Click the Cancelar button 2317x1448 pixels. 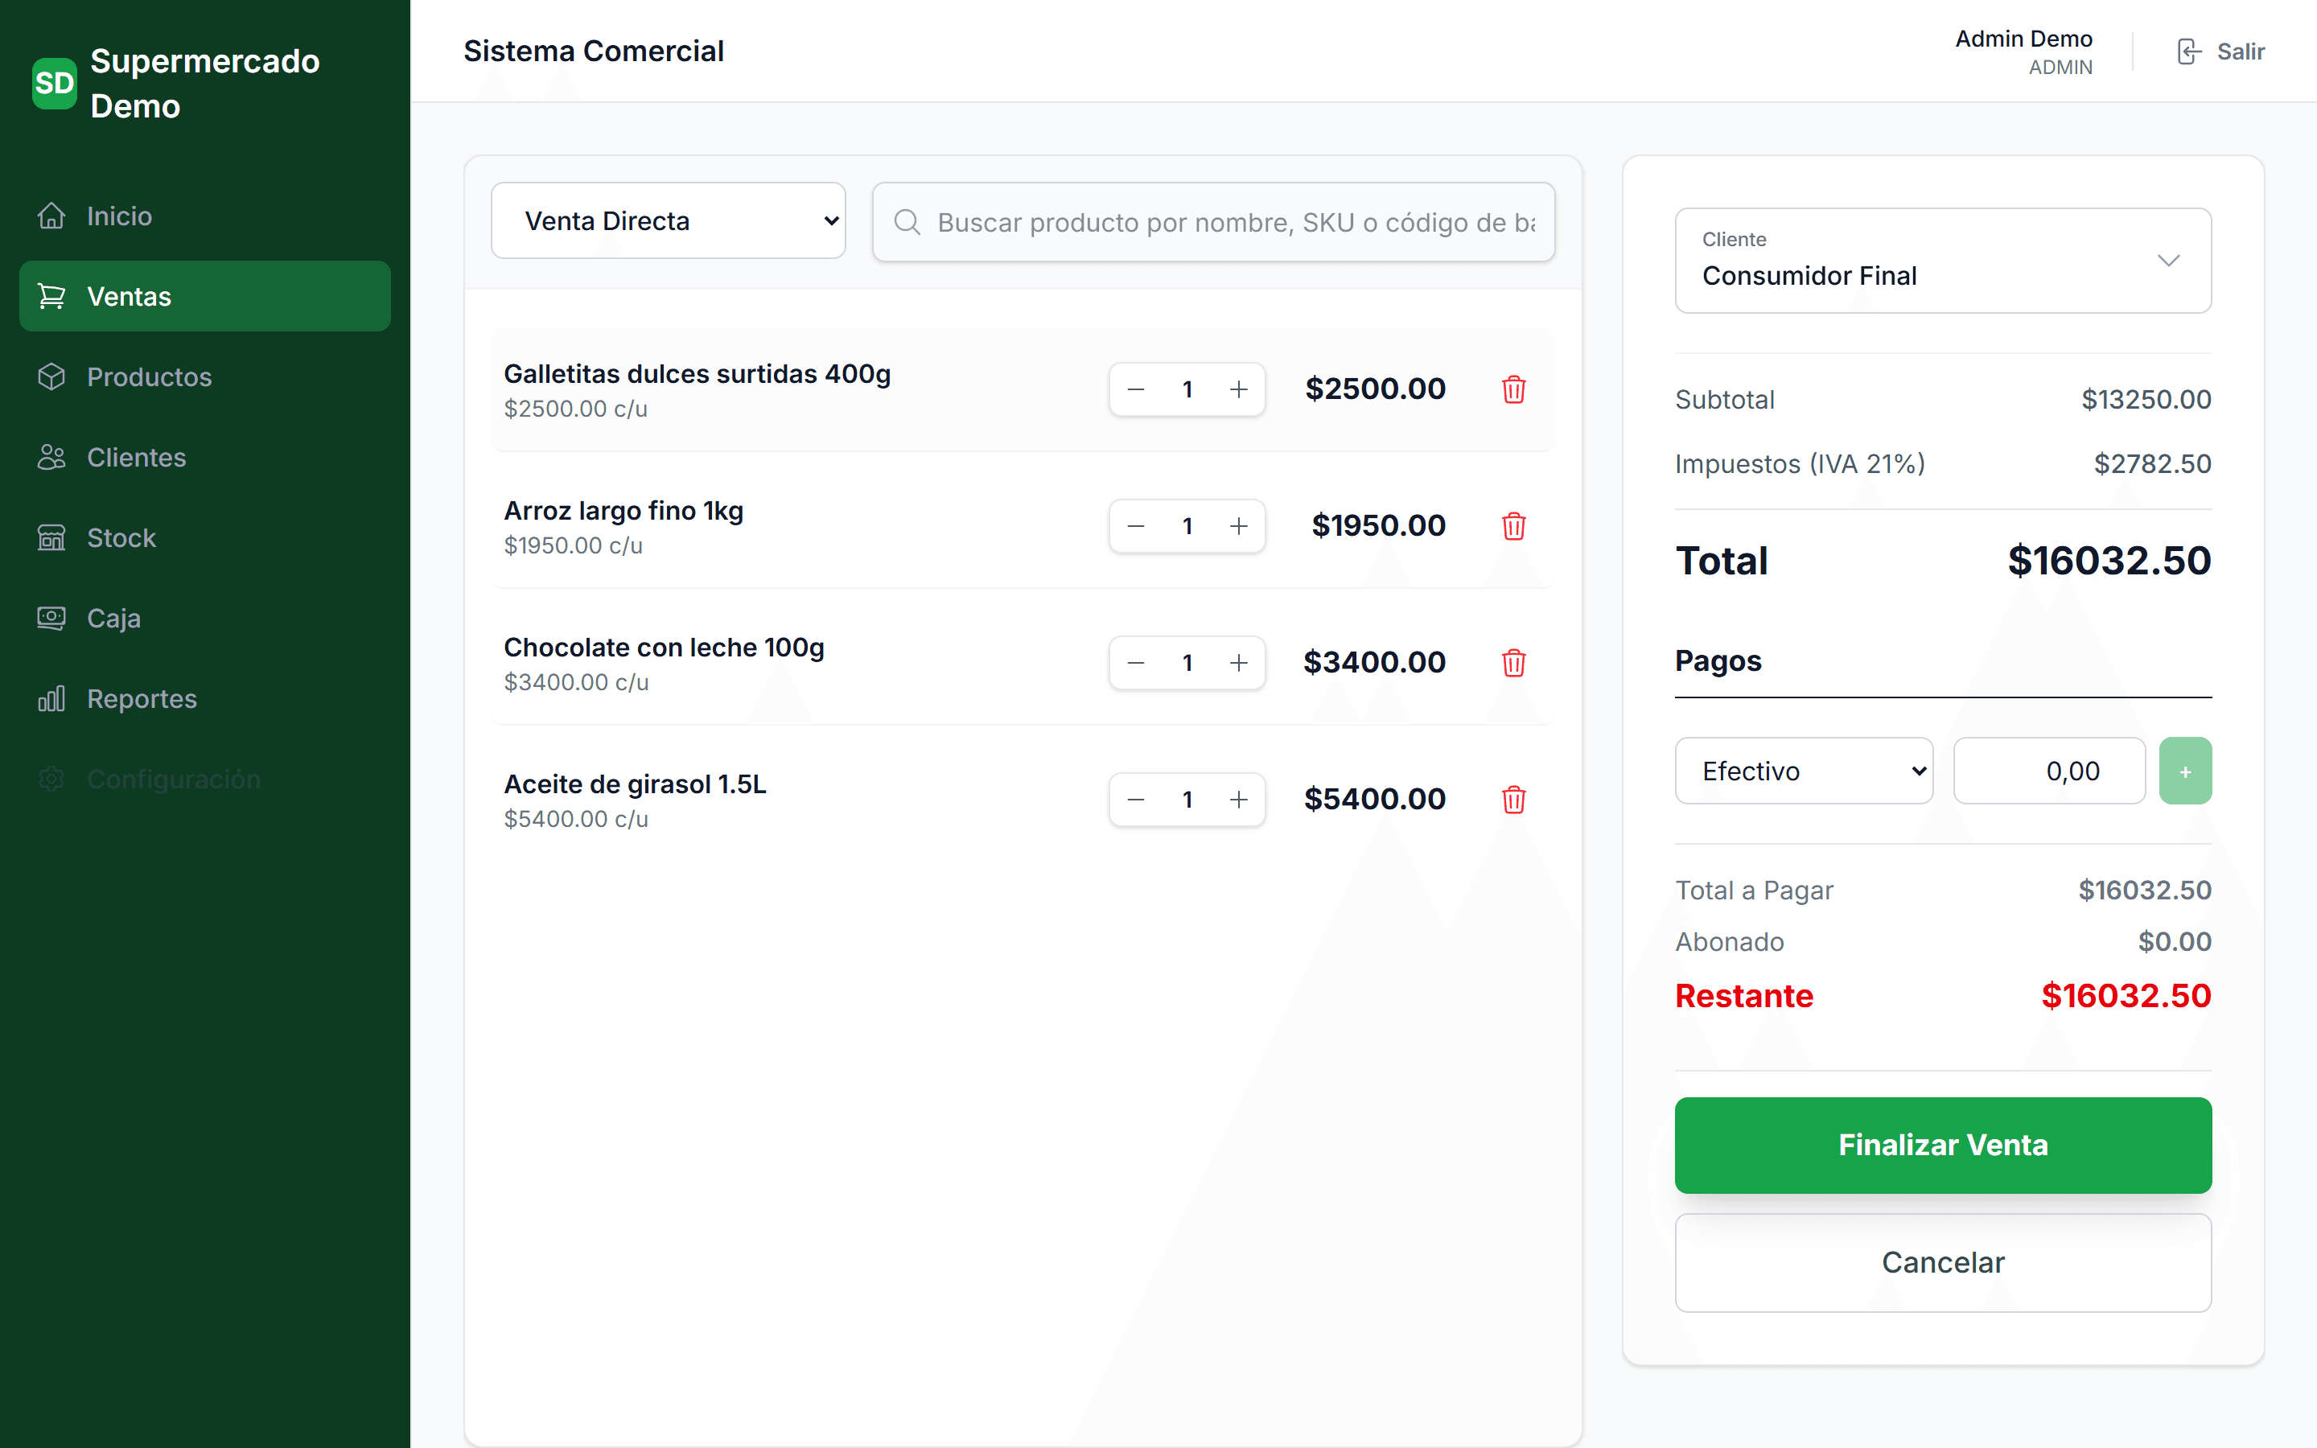[x=1943, y=1263]
